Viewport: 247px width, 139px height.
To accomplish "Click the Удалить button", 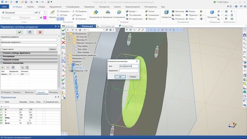I will tap(52, 49).
